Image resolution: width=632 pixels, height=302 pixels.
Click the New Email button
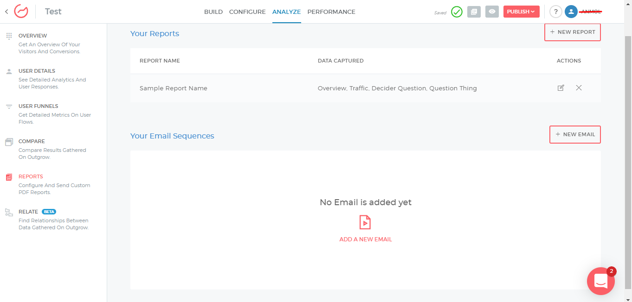click(x=575, y=134)
